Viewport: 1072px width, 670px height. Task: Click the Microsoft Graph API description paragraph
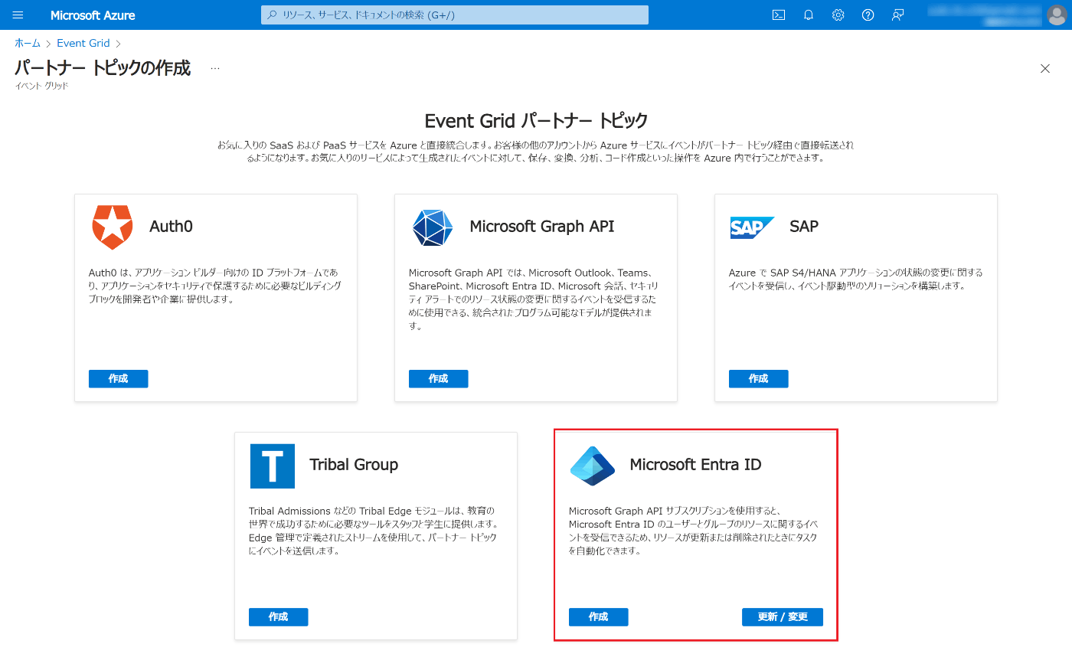click(x=534, y=299)
